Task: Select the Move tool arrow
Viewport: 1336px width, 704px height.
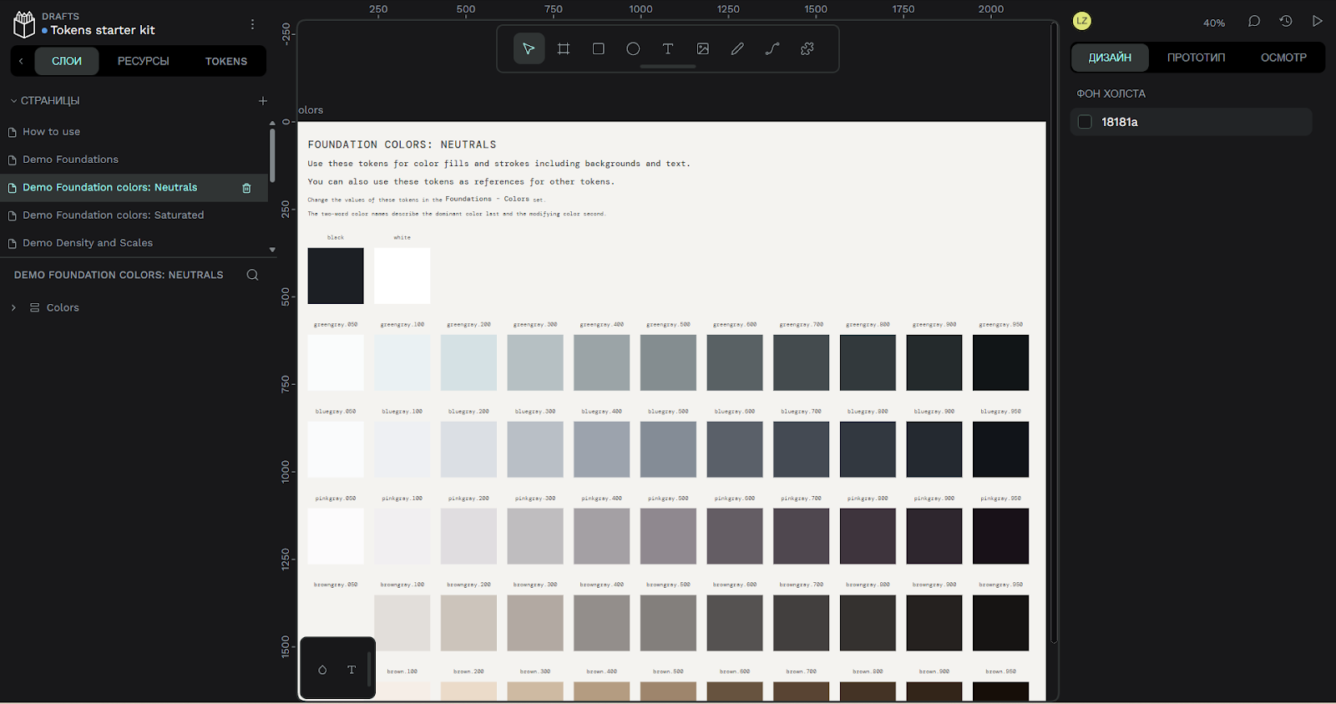Action: [x=529, y=49]
